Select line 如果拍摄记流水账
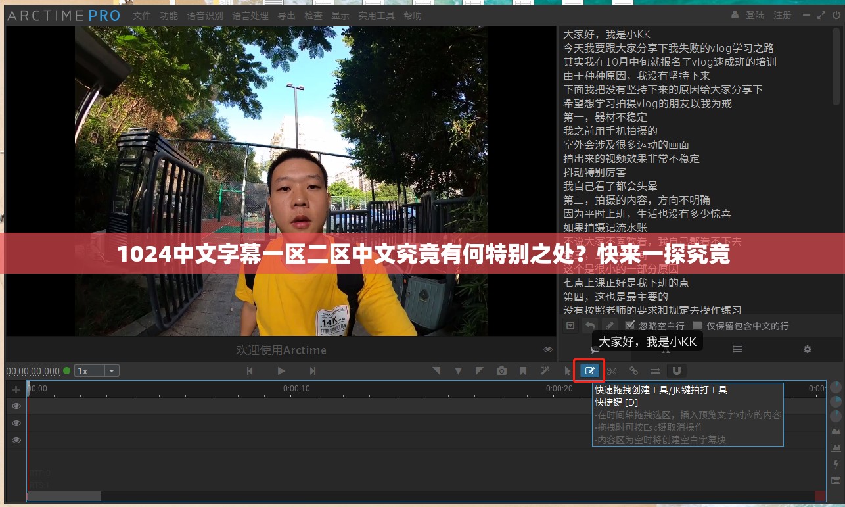Screen dimensions: 845x507 tap(605, 228)
